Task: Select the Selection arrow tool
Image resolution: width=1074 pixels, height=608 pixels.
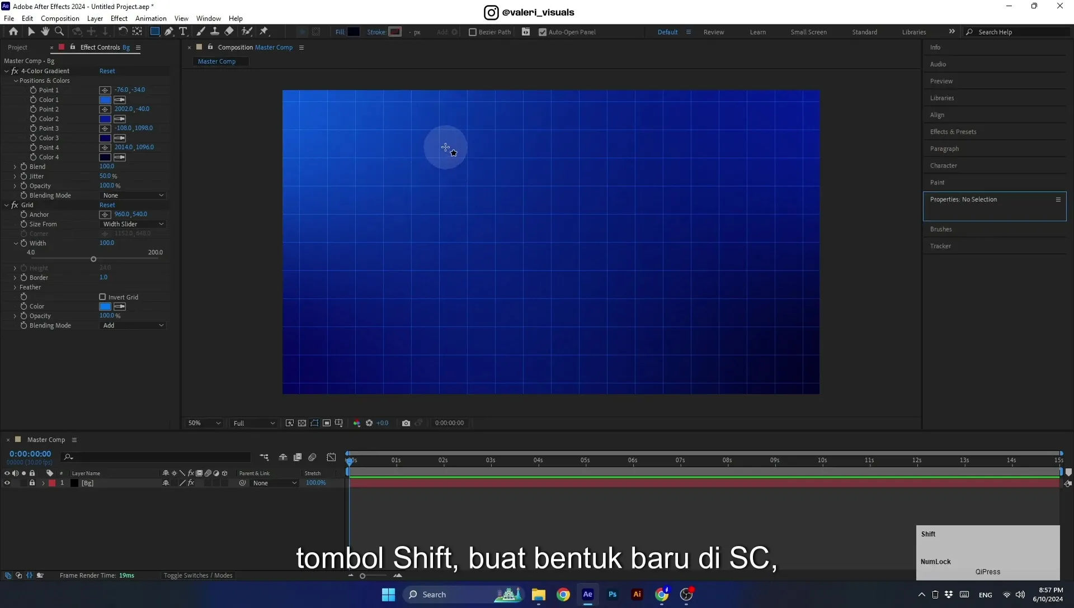Action: 31,32
